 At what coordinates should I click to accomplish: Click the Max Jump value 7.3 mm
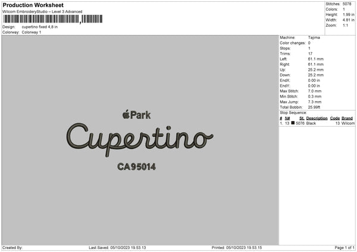pyautogui.click(x=315, y=102)
